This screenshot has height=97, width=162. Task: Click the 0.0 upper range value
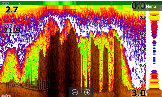coord(138,6)
